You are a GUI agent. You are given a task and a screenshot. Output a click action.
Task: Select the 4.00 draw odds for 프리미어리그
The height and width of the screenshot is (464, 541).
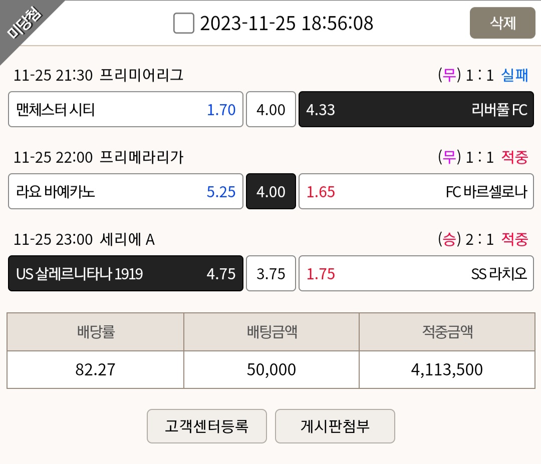271,109
